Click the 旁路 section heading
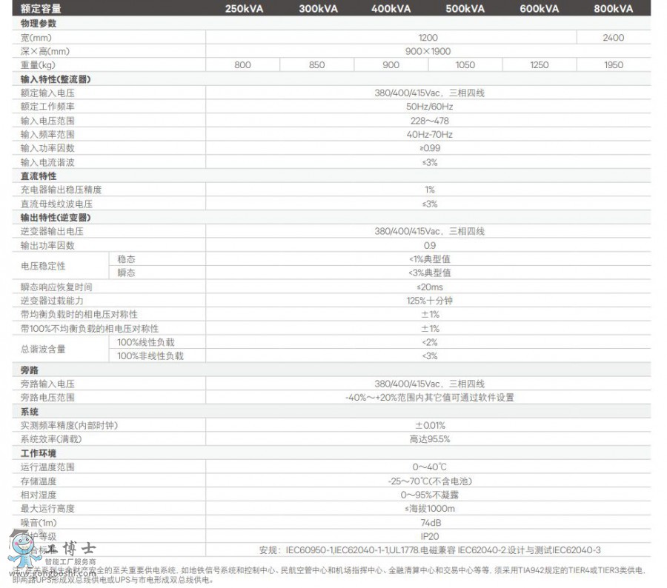The width and height of the screenshot is (667, 588). click(30, 370)
